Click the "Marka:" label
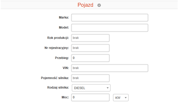179x103 pixels. tap(64, 18)
